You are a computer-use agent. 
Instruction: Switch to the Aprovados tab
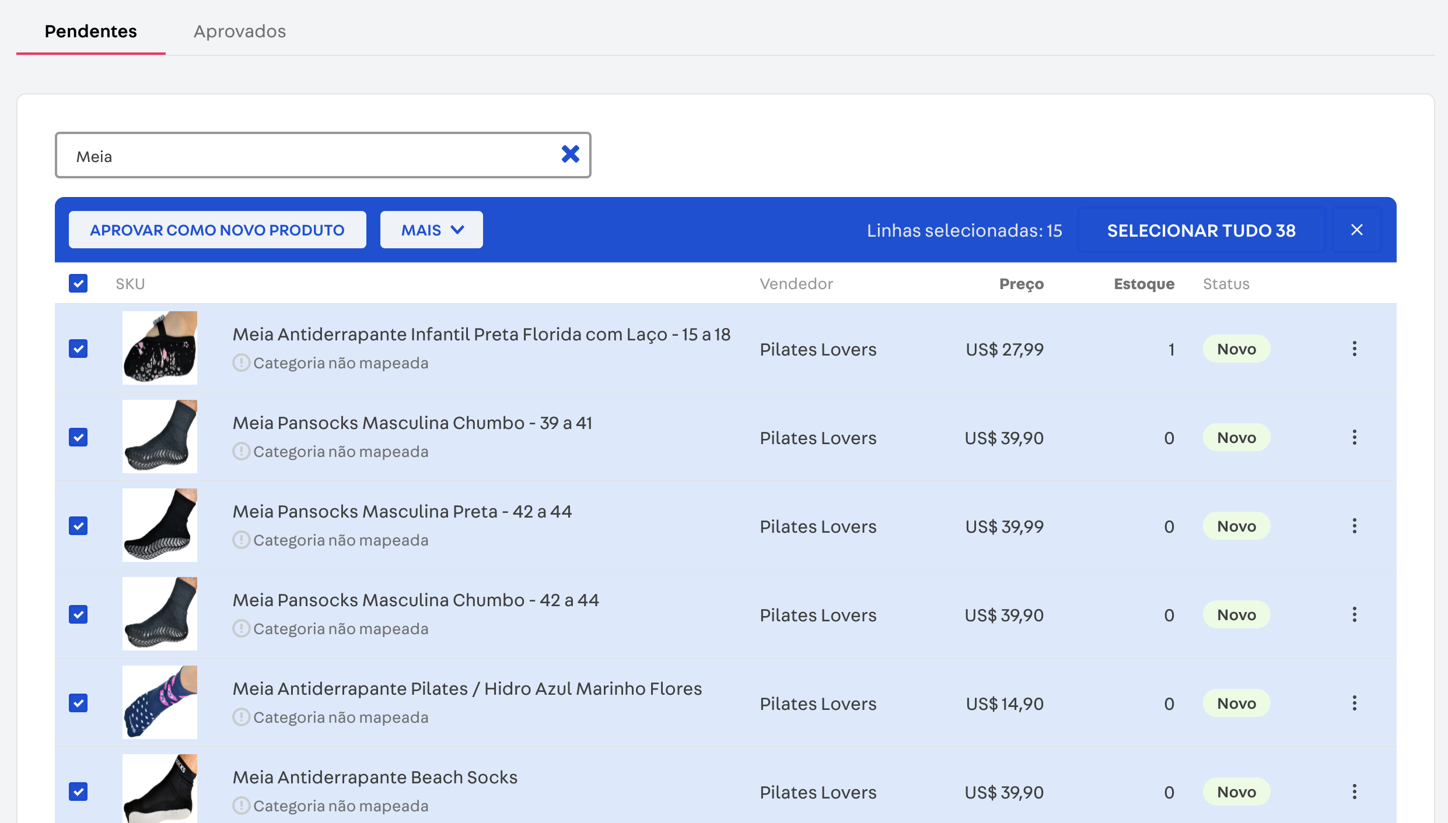click(x=240, y=31)
